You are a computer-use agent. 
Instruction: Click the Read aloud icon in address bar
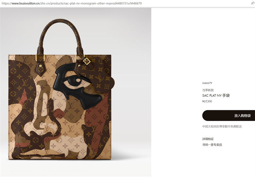[x=253, y=3]
